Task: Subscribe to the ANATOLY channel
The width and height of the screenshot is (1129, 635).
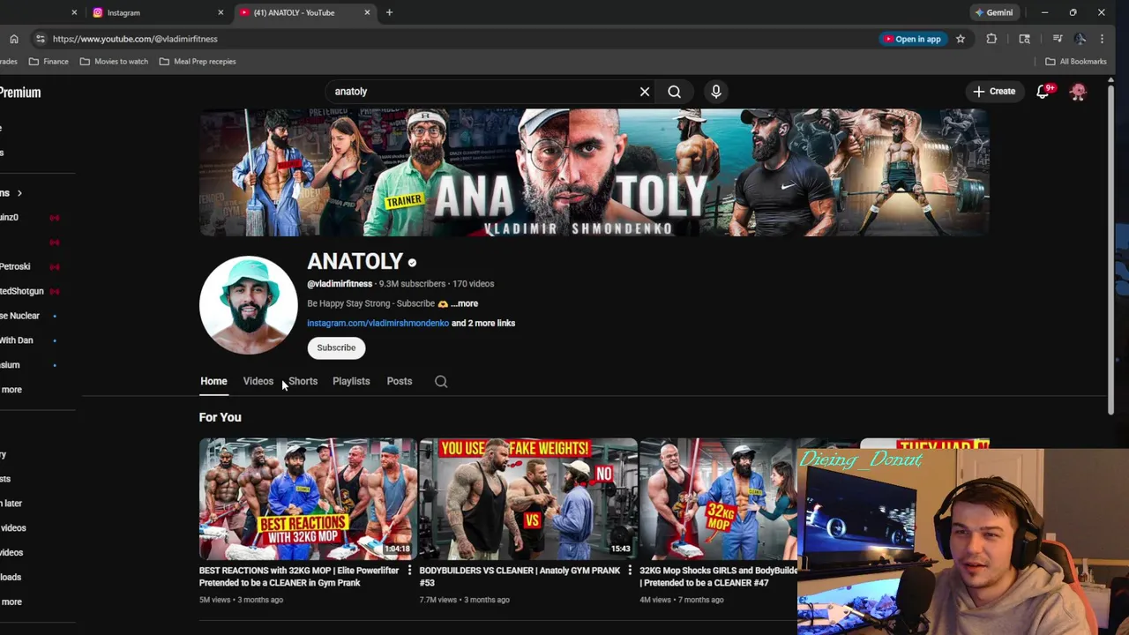Action: (x=336, y=347)
